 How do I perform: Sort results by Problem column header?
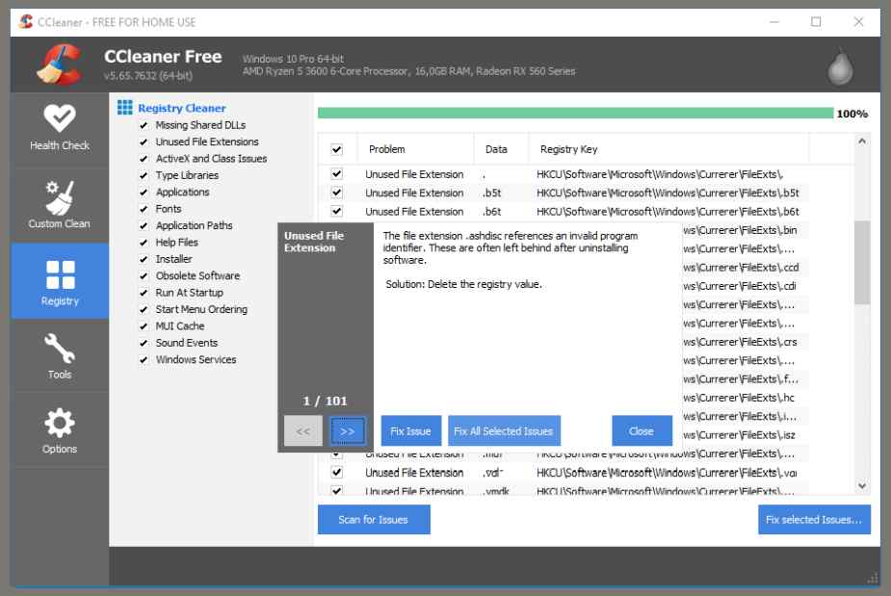[x=415, y=149]
